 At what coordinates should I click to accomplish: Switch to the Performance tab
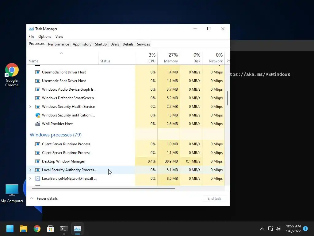[59, 44]
